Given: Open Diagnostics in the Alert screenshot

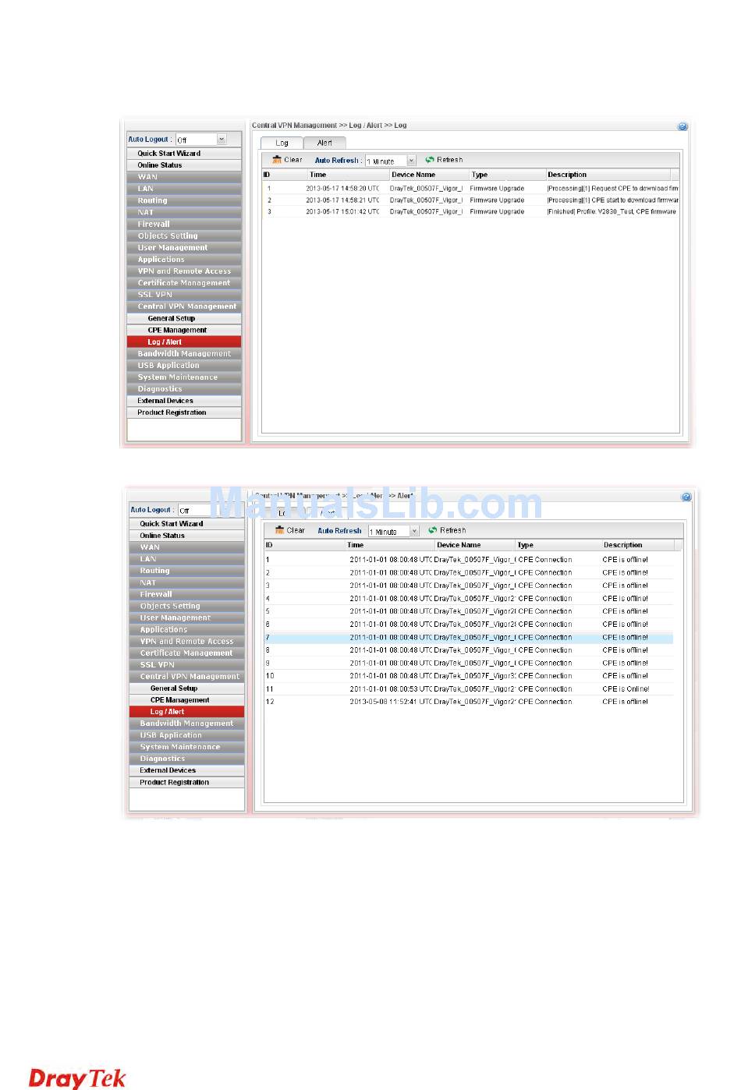Looking at the screenshot, I should coord(186,759).
